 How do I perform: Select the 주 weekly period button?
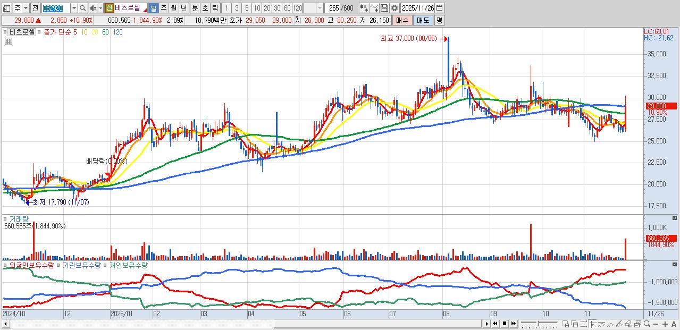pos(163,8)
